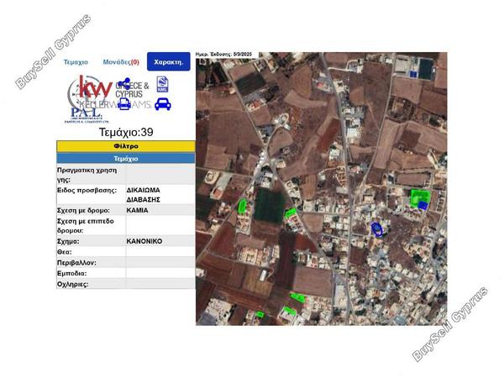Click the printer icon
504x378 pixels.
(x=124, y=104)
